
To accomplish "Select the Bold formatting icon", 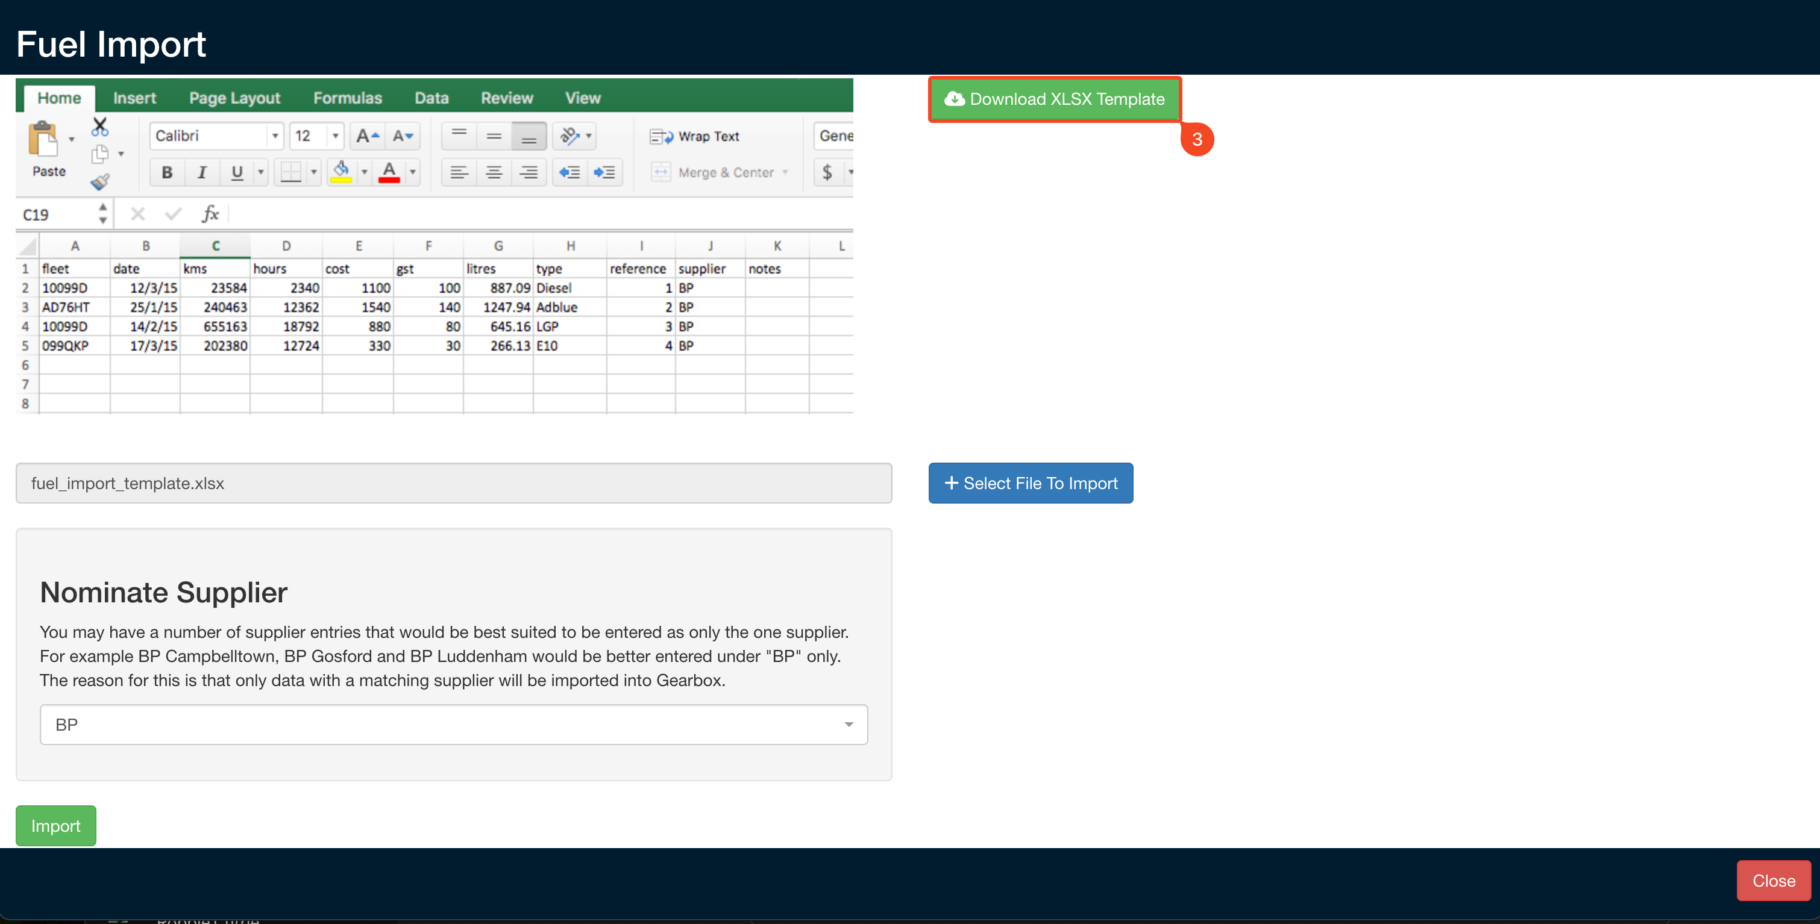I will (167, 172).
